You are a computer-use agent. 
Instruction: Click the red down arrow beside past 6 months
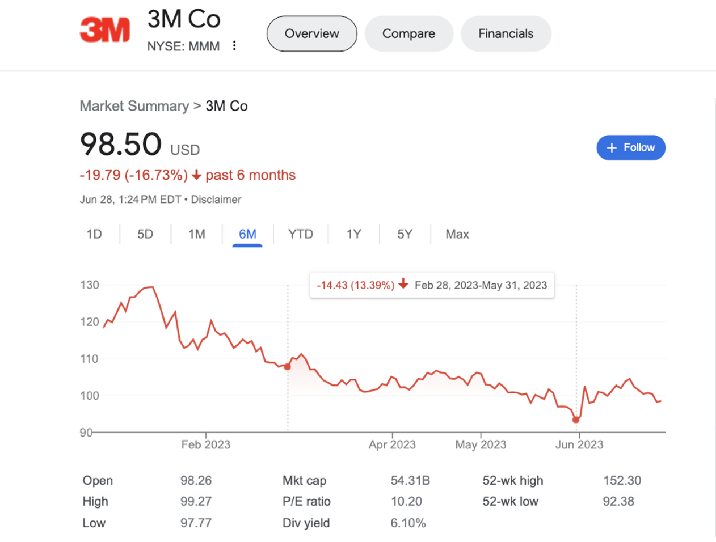point(196,175)
